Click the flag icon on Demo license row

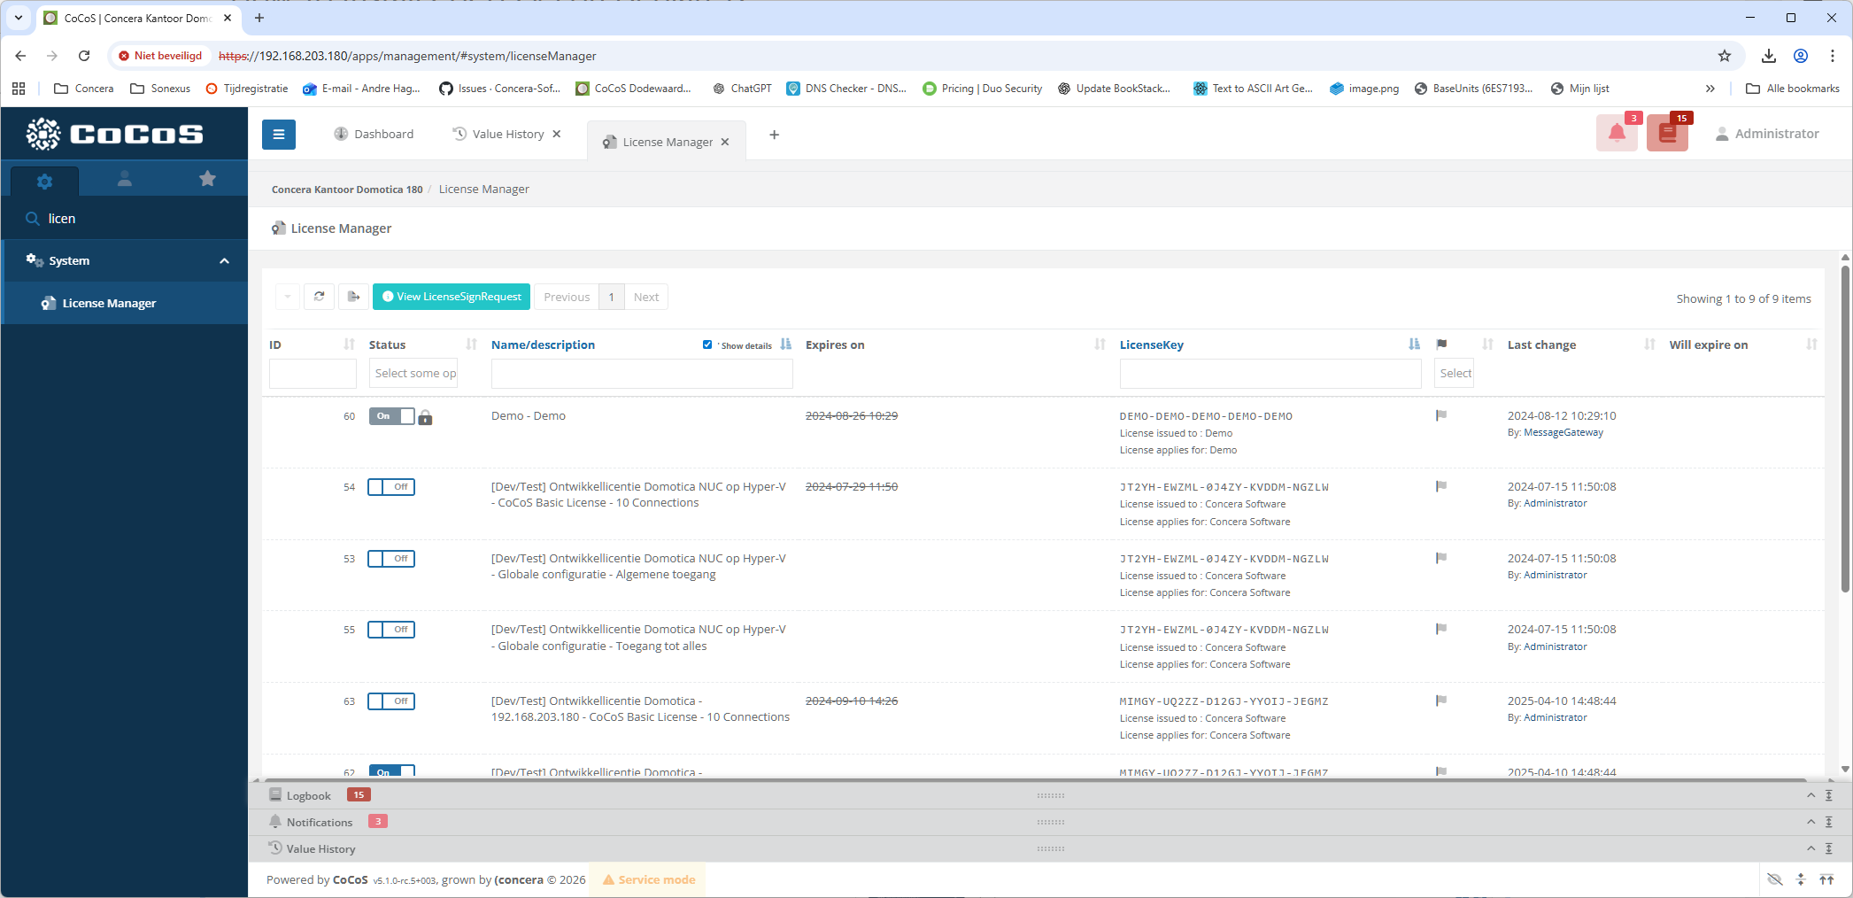click(x=1440, y=415)
